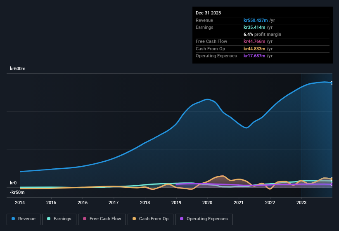Click the kr44.766m free cash flow value
This screenshot has height=231, width=339.
pyautogui.click(x=254, y=41)
